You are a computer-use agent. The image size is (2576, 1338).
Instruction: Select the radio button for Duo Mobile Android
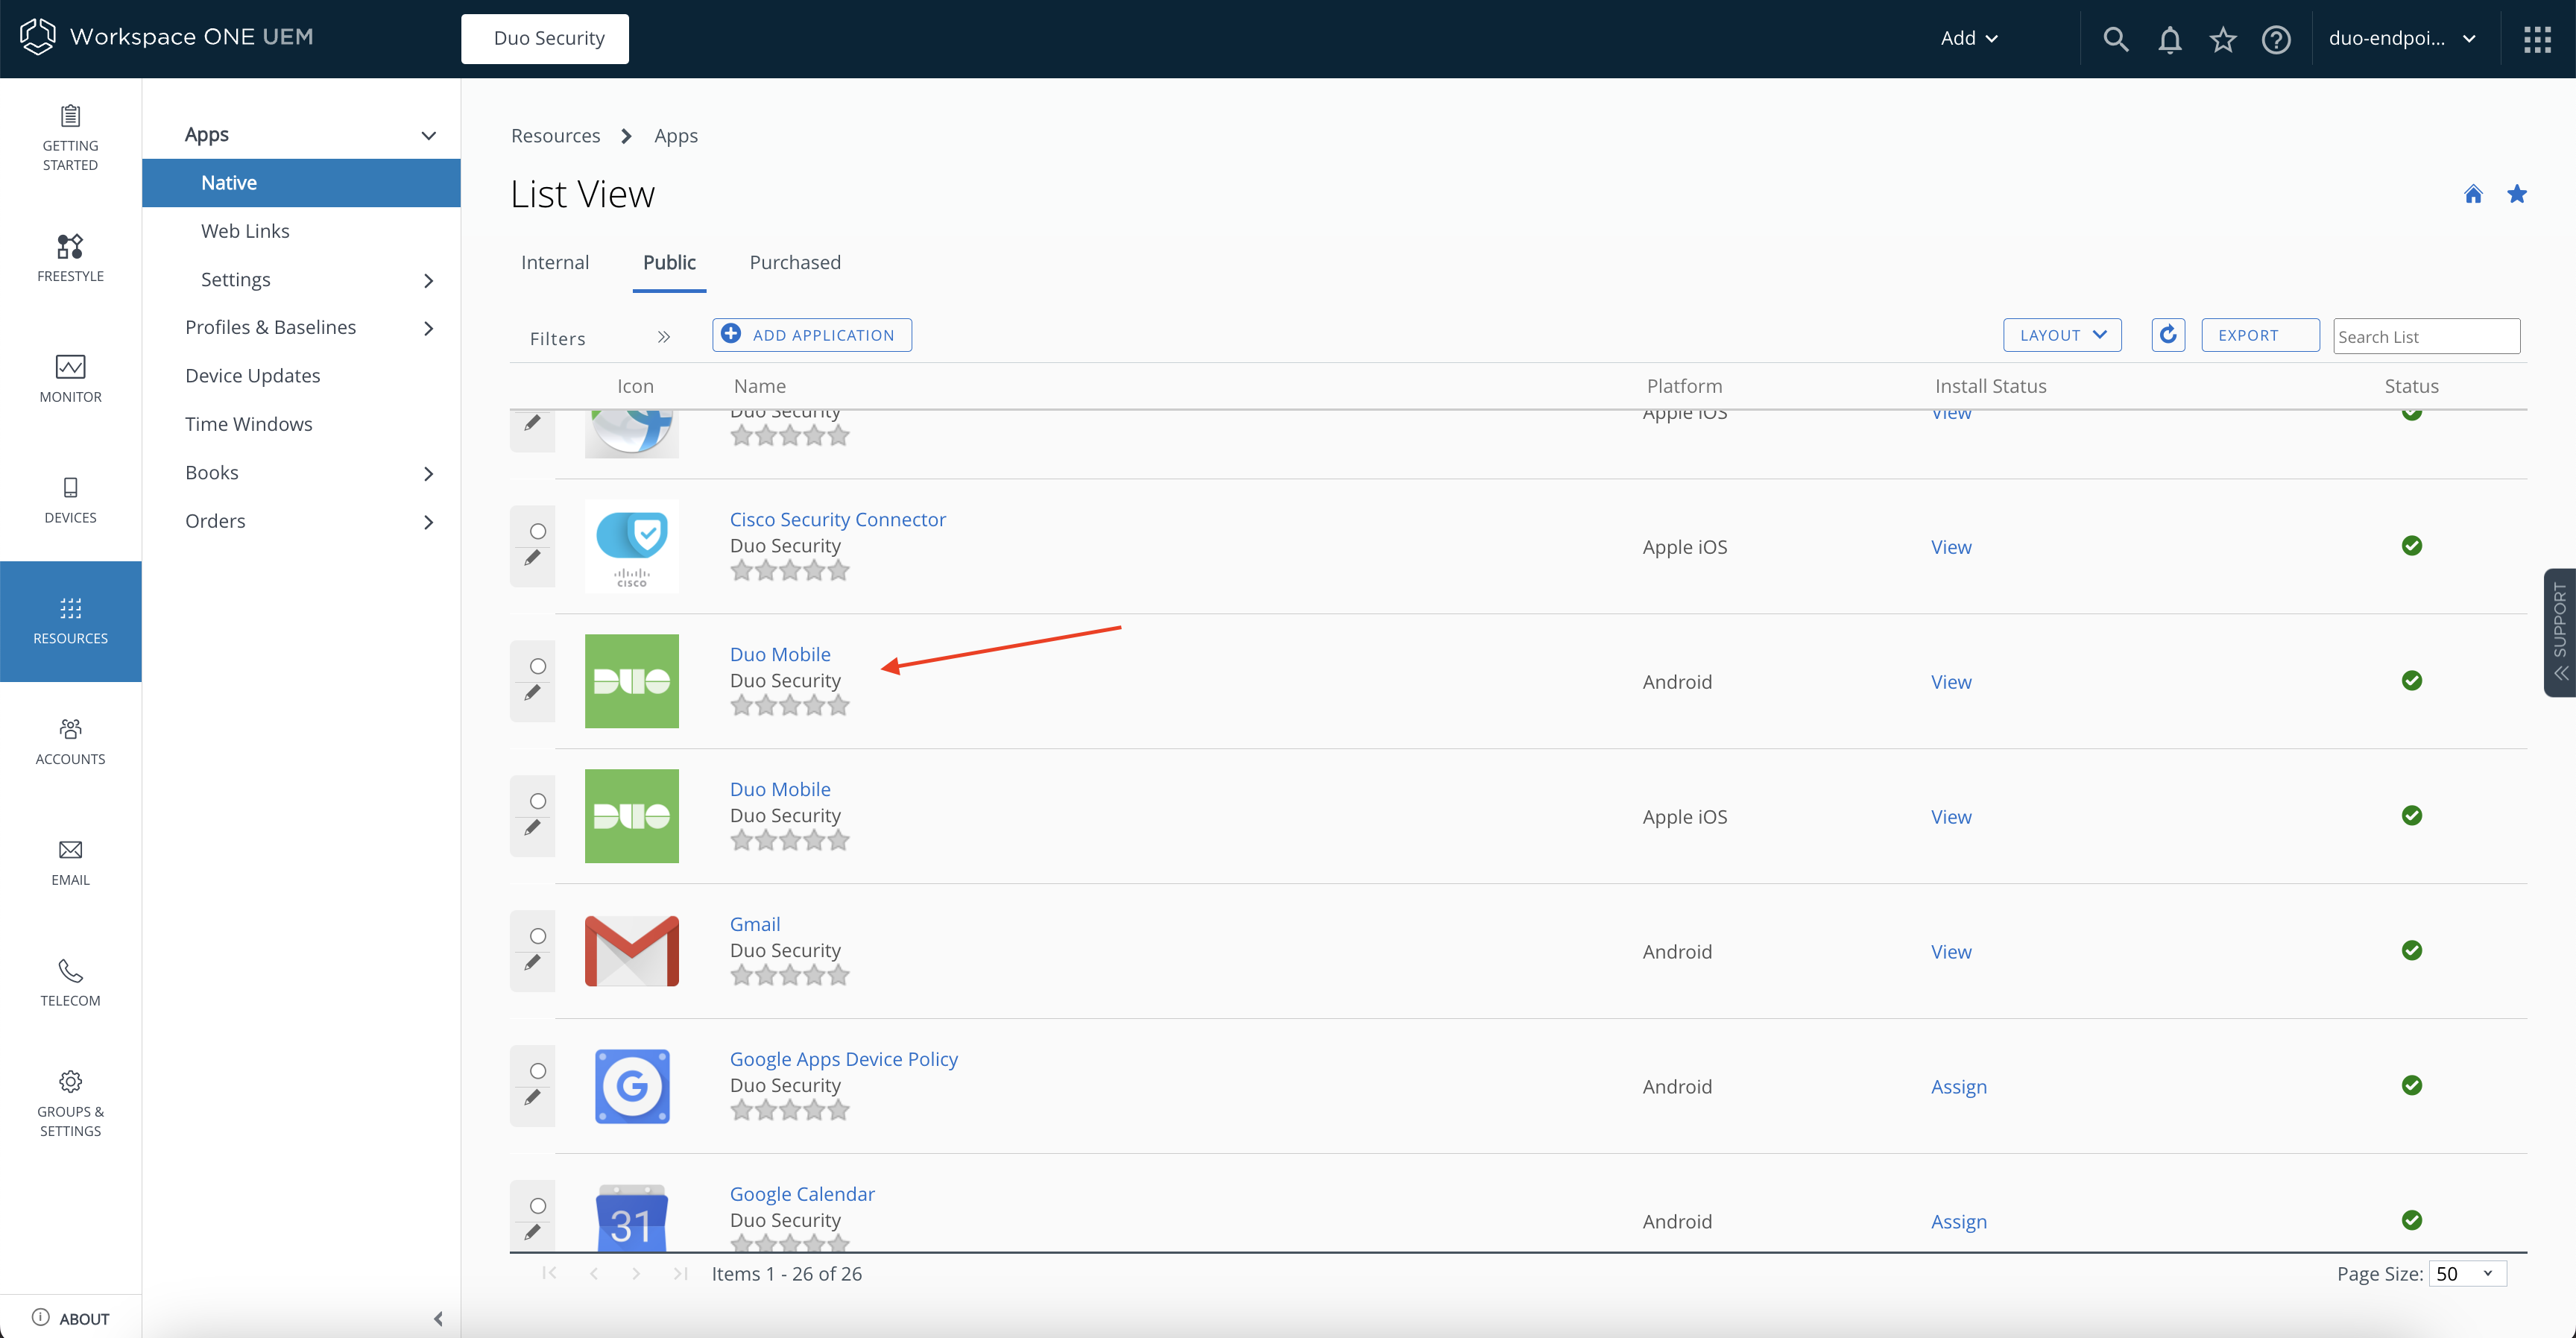(x=538, y=666)
